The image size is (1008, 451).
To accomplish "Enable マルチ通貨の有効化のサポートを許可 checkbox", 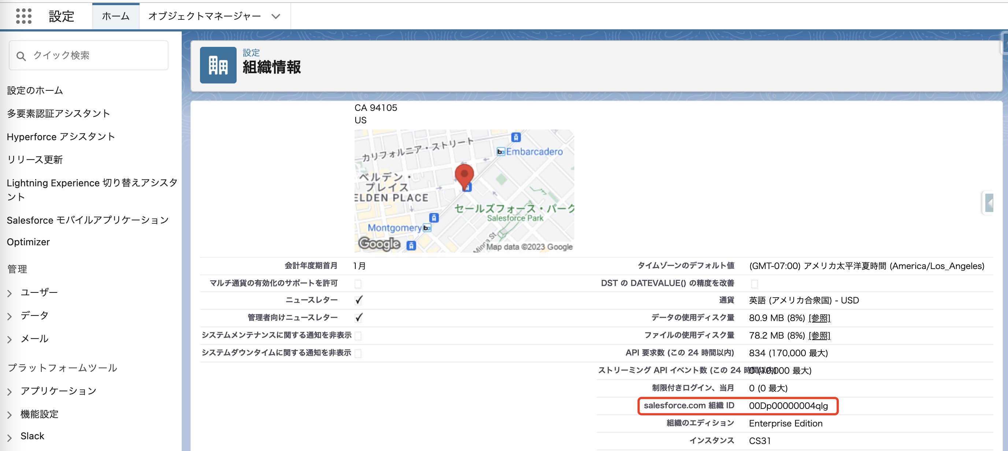I will tap(357, 283).
